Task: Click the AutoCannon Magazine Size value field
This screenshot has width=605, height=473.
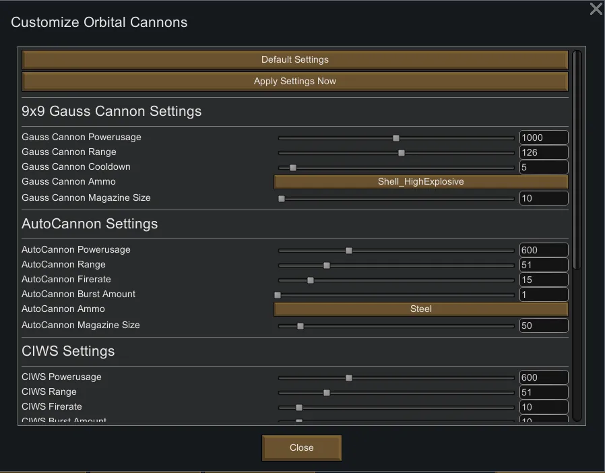Action: tap(543, 325)
